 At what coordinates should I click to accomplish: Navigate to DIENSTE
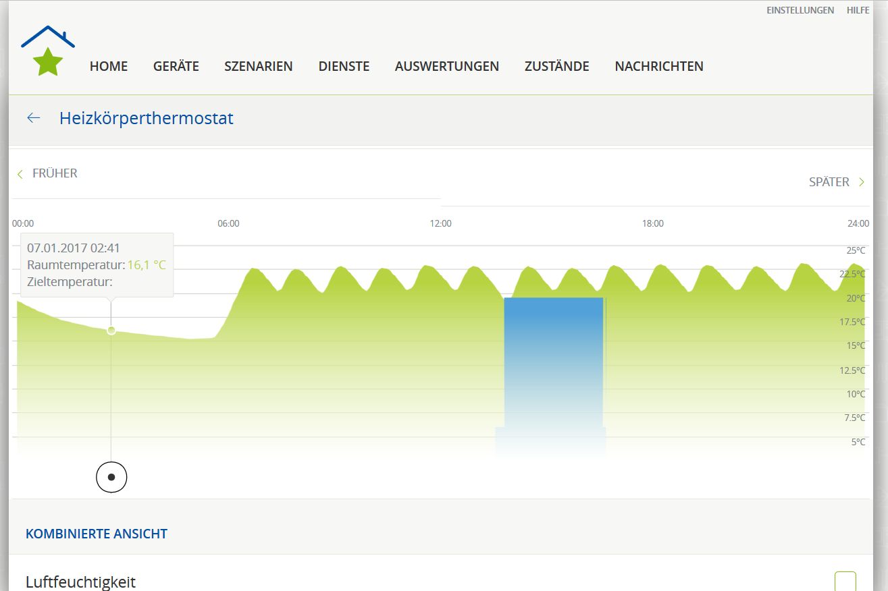344,66
